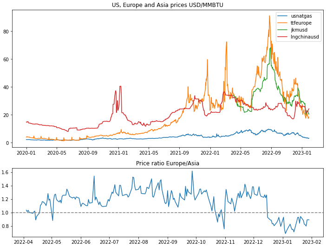326x247 pixels.
Task: Click the x-axis tick label '2021-01'
Action: point(118,153)
